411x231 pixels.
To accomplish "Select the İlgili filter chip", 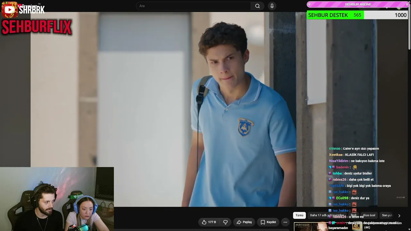I will tap(354, 215).
